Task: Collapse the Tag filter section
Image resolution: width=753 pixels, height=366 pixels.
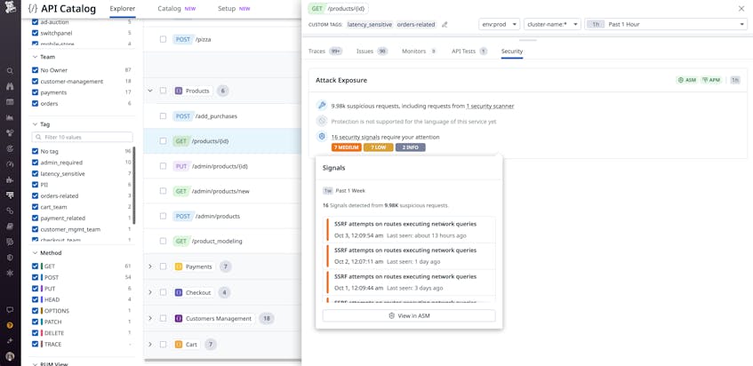Action: [35, 124]
